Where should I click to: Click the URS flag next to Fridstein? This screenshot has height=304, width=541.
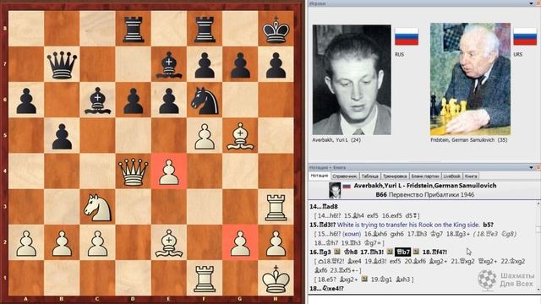pos(525,36)
